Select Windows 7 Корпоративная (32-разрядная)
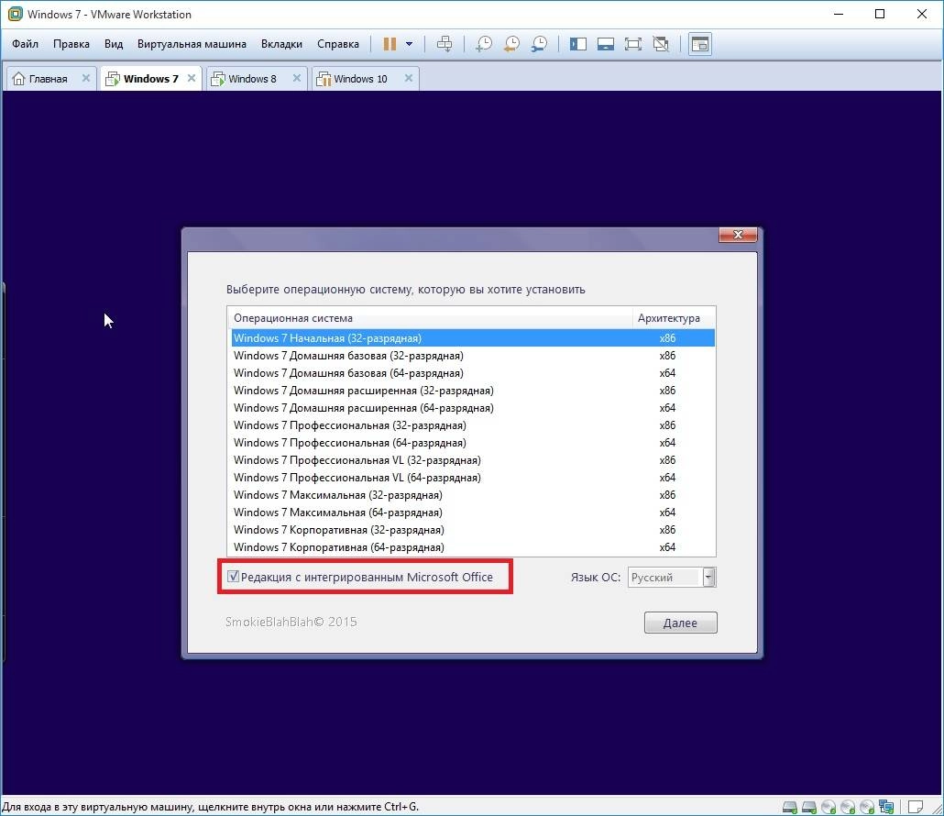 click(473, 530)
